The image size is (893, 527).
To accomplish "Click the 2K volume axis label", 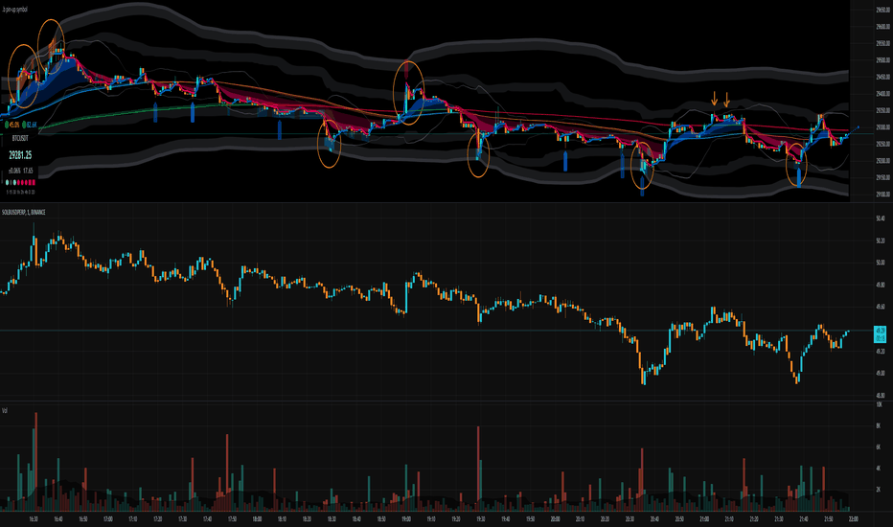I will pos(878,490).
